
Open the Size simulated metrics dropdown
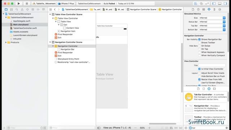212,18
